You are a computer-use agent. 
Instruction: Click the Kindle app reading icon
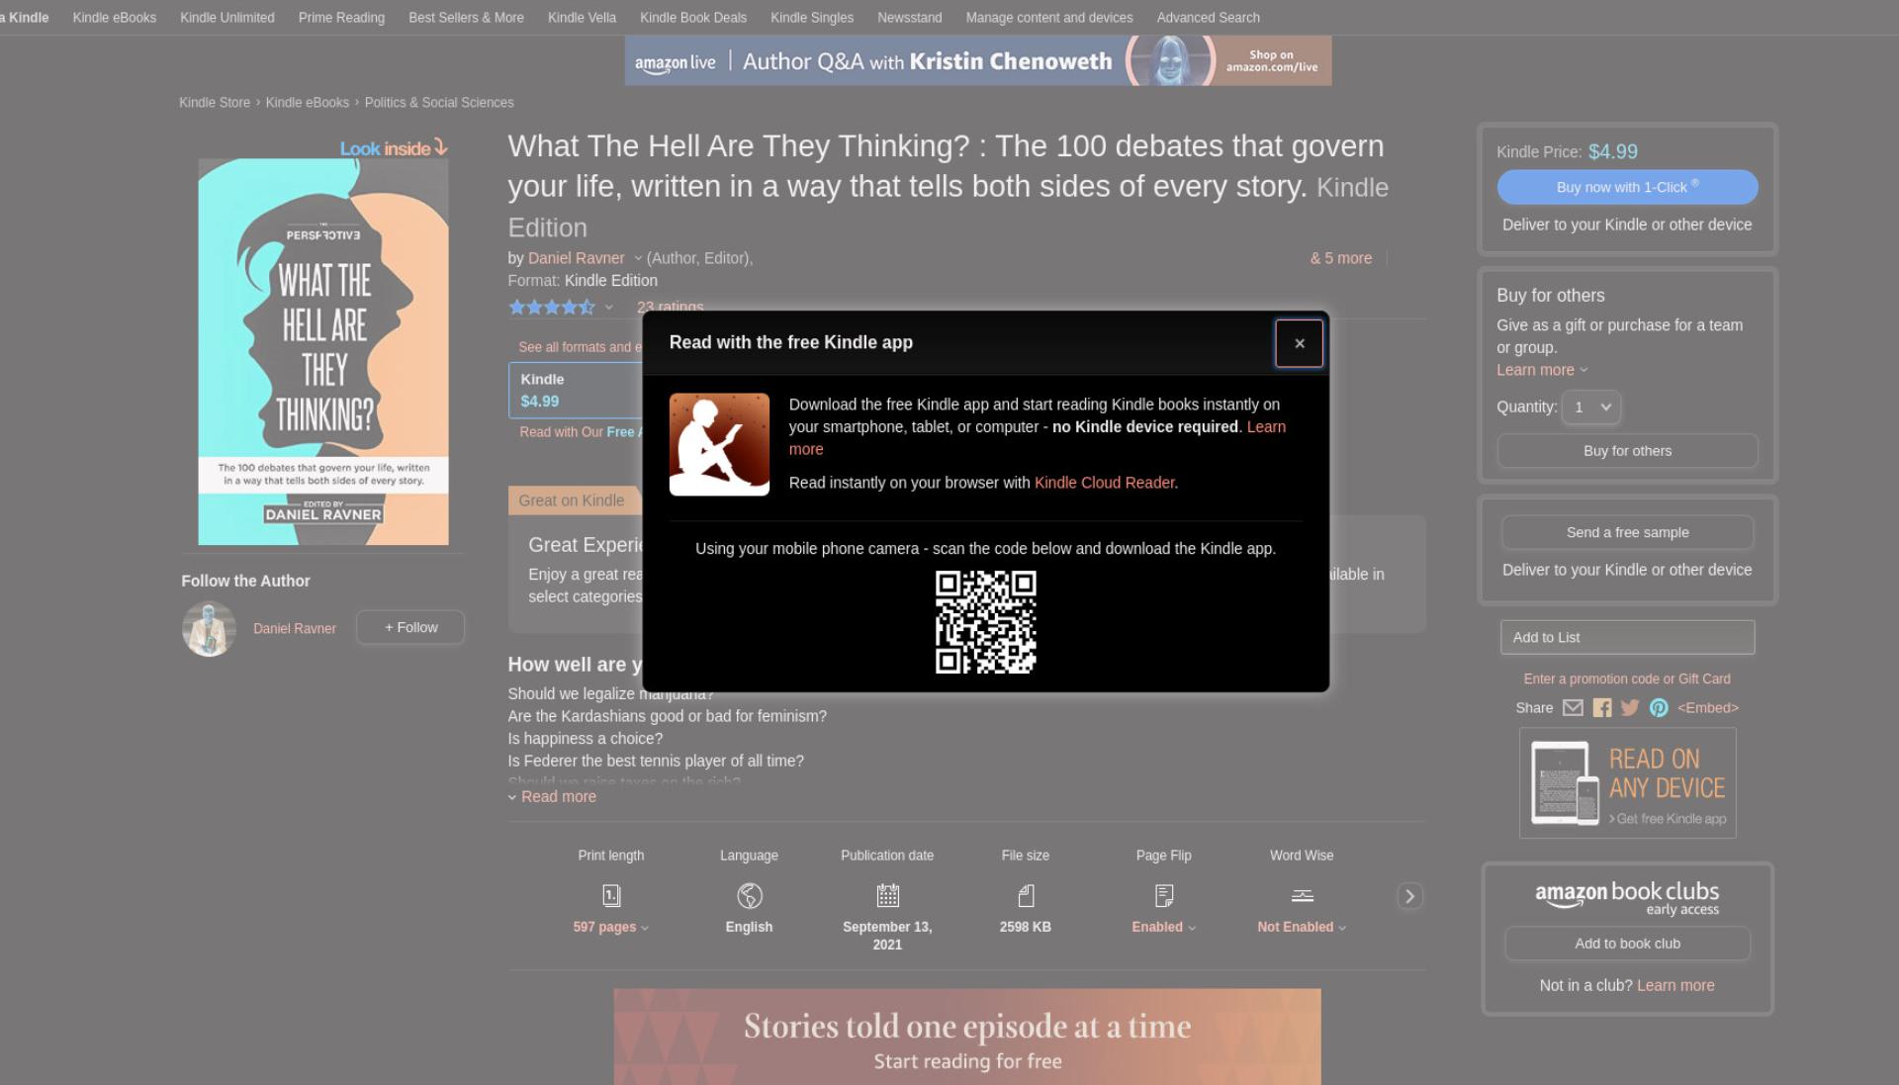(x=719, y=444)
